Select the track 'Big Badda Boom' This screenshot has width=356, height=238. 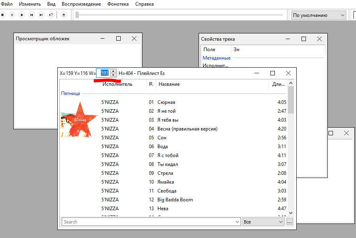[x=175, y=200]
